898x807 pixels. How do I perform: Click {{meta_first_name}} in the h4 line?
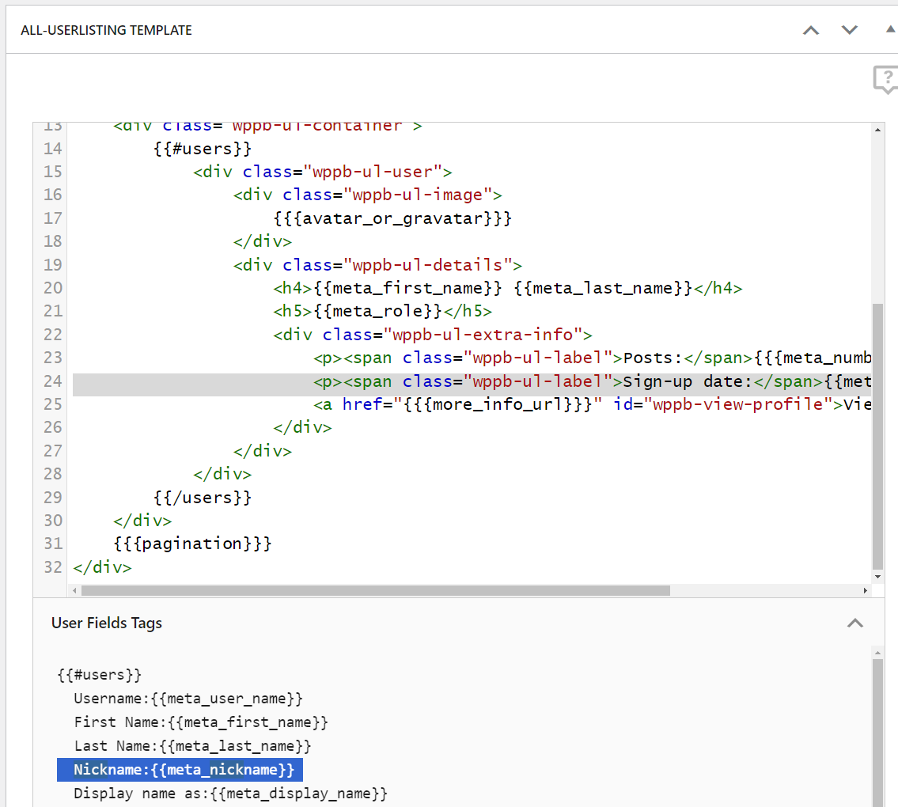(x=407, y=288)
